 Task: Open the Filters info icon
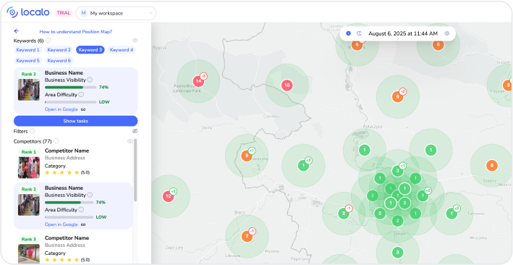[x=32, y=131]
